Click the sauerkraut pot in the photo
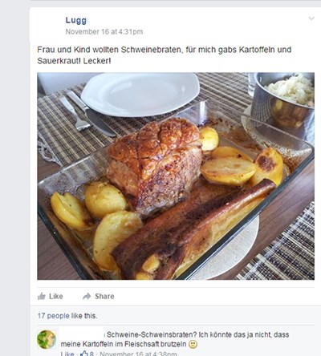 coord(283,102)
